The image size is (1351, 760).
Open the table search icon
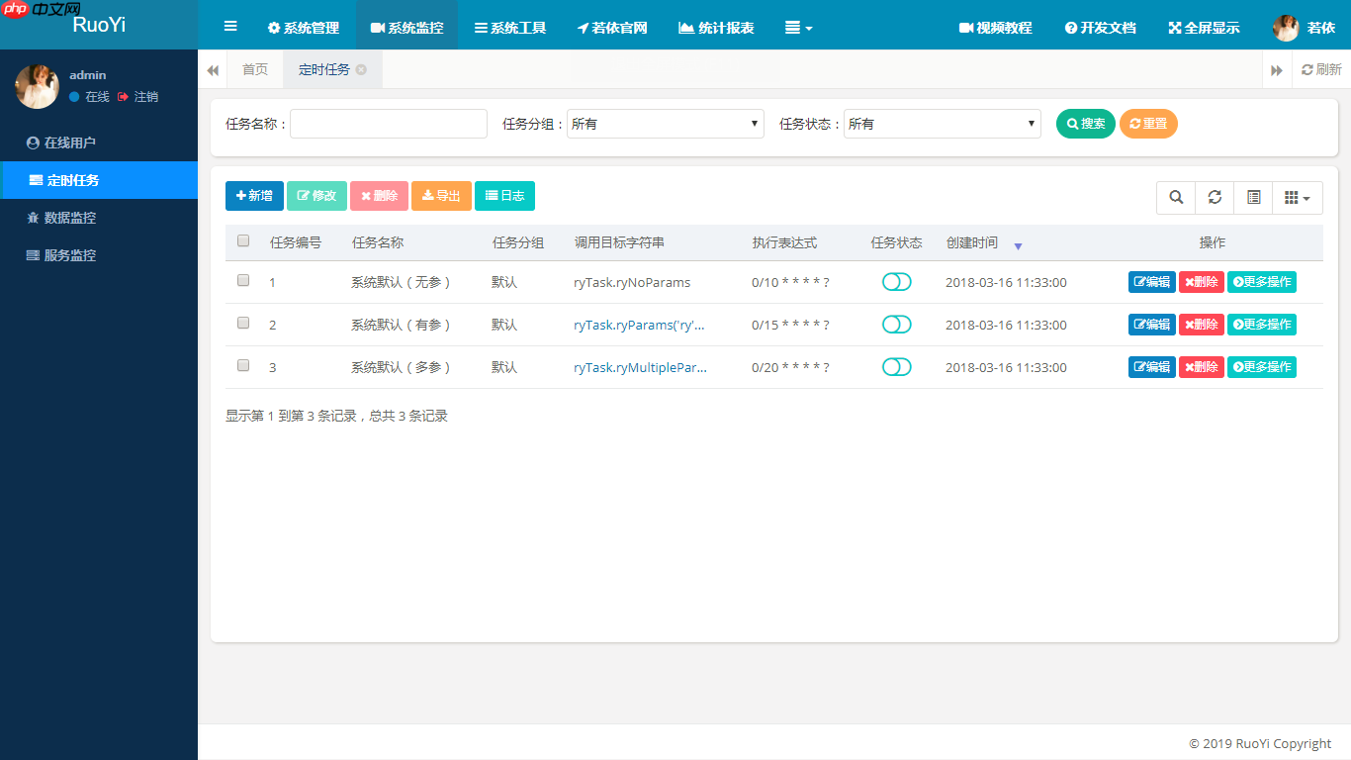coord(1175,197)
